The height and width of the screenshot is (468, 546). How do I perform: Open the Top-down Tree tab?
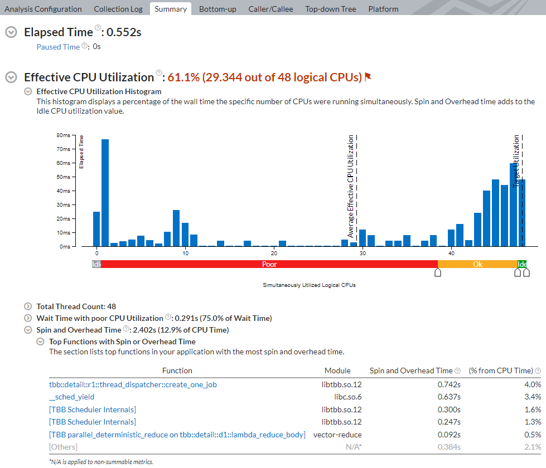[330, 9]
